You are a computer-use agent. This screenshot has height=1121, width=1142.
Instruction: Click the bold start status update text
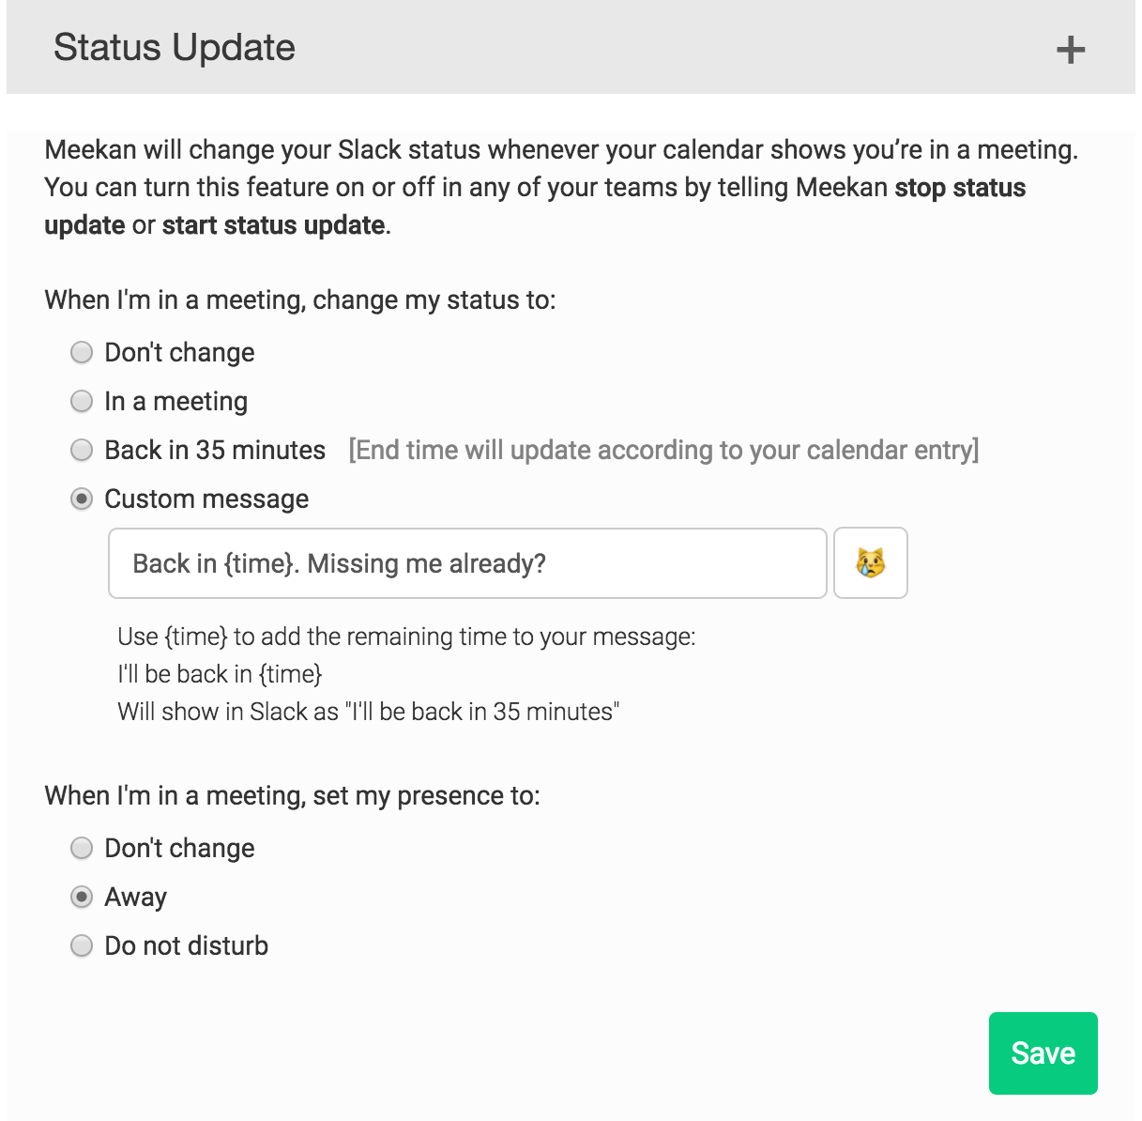[x=273, y=225]
